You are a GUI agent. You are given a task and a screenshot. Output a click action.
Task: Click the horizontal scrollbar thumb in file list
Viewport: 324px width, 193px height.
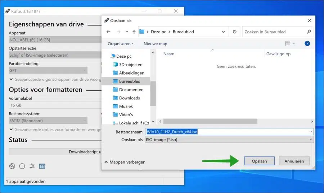point(210,122)
